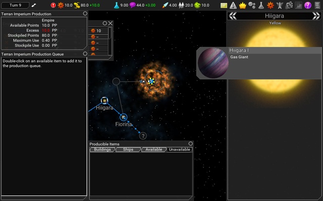Viewport: 323px width, 201px height.
Task: Open the objects list planets icon
Action: click(x=252, y=5)
